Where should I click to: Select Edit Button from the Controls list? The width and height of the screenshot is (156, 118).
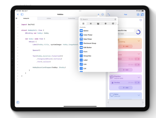coord(98,47)
